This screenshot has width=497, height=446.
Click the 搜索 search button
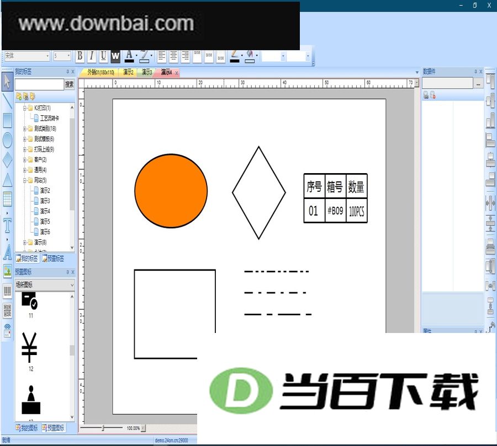click(70, 84)
